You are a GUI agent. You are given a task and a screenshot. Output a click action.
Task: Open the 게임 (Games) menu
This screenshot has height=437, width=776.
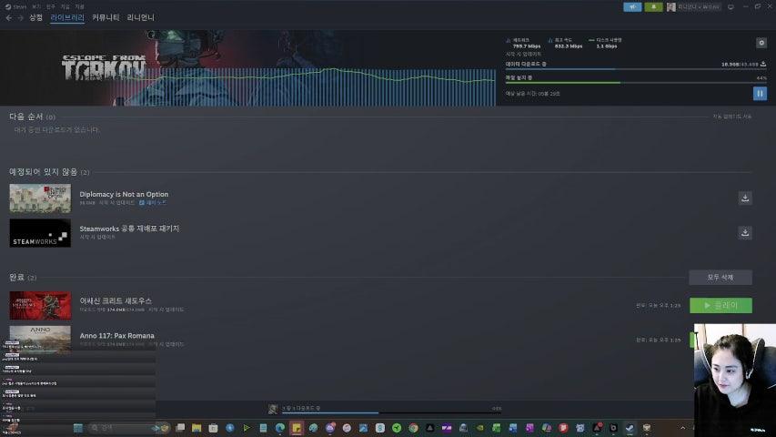[x=65, y=7]
